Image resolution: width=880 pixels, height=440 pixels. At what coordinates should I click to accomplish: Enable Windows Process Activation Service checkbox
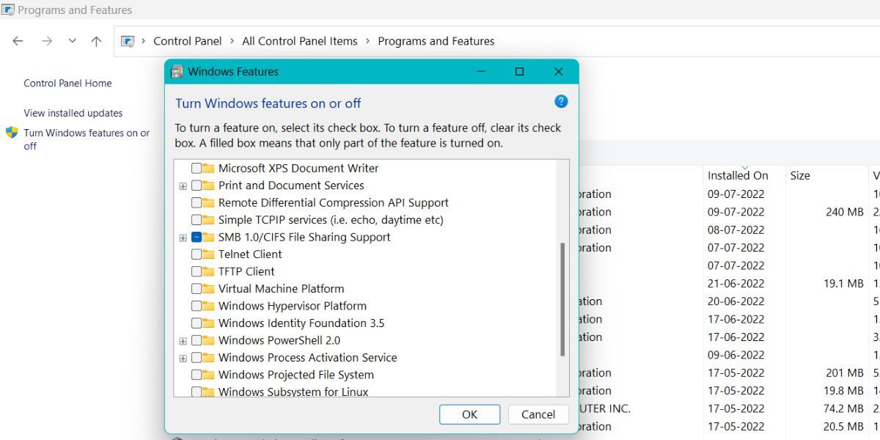197,357
